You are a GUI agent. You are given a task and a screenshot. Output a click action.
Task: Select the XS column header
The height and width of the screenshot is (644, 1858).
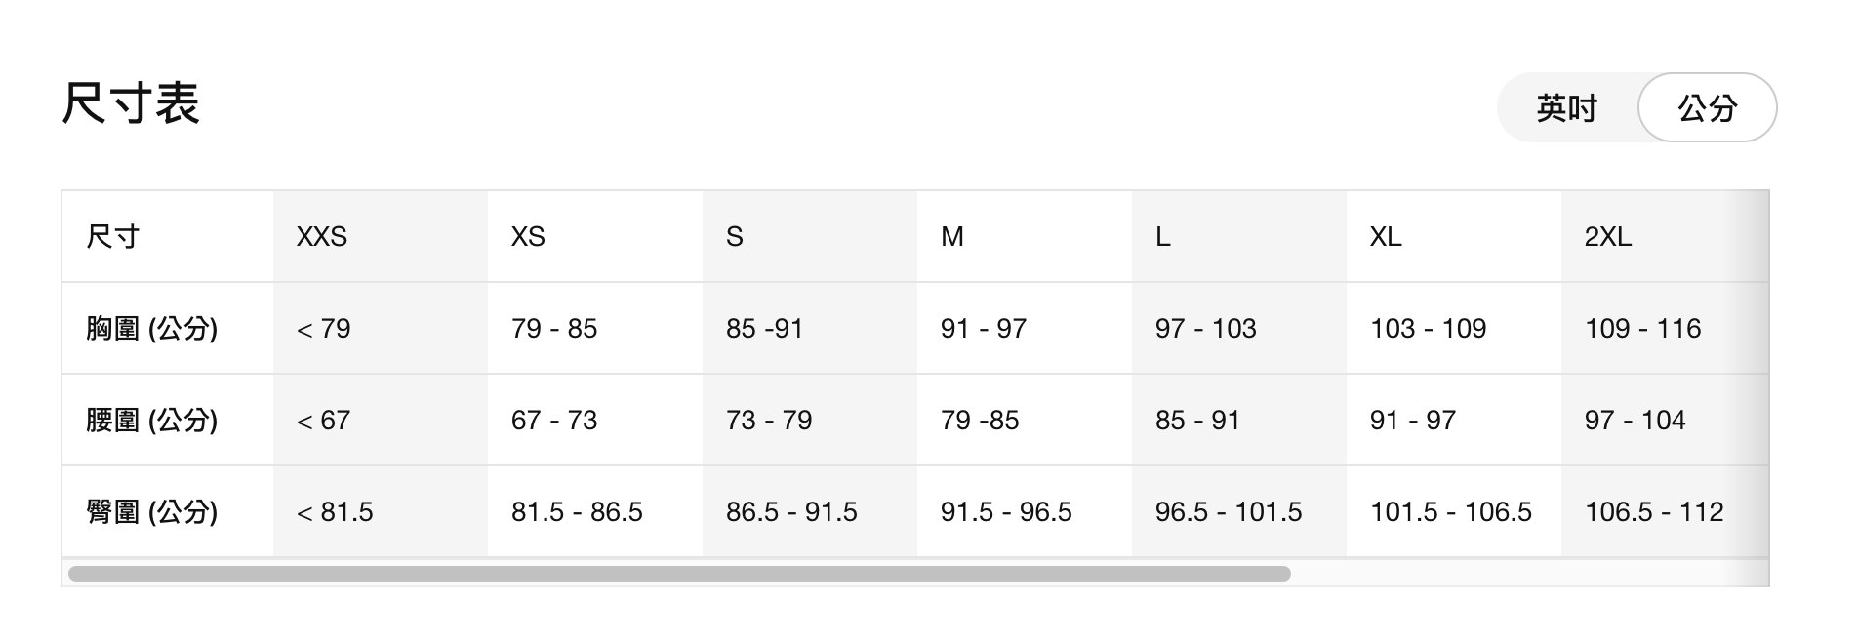tap(528, 237)
